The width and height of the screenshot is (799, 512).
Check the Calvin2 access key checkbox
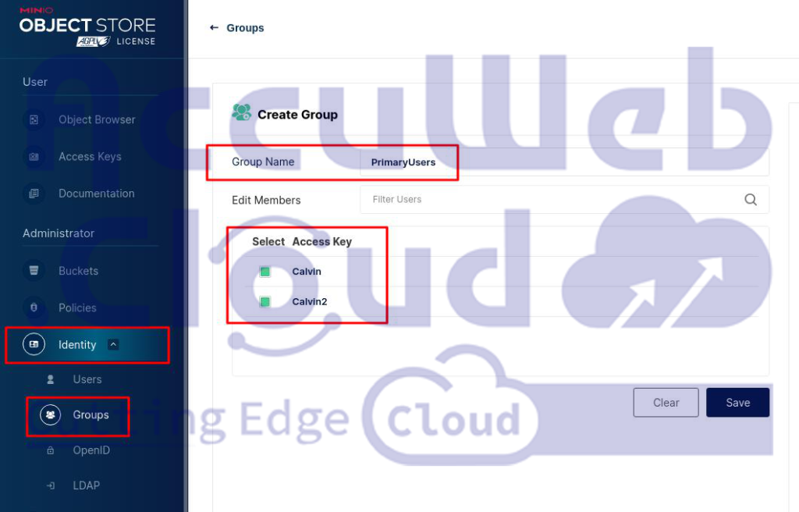click(265, 301)
